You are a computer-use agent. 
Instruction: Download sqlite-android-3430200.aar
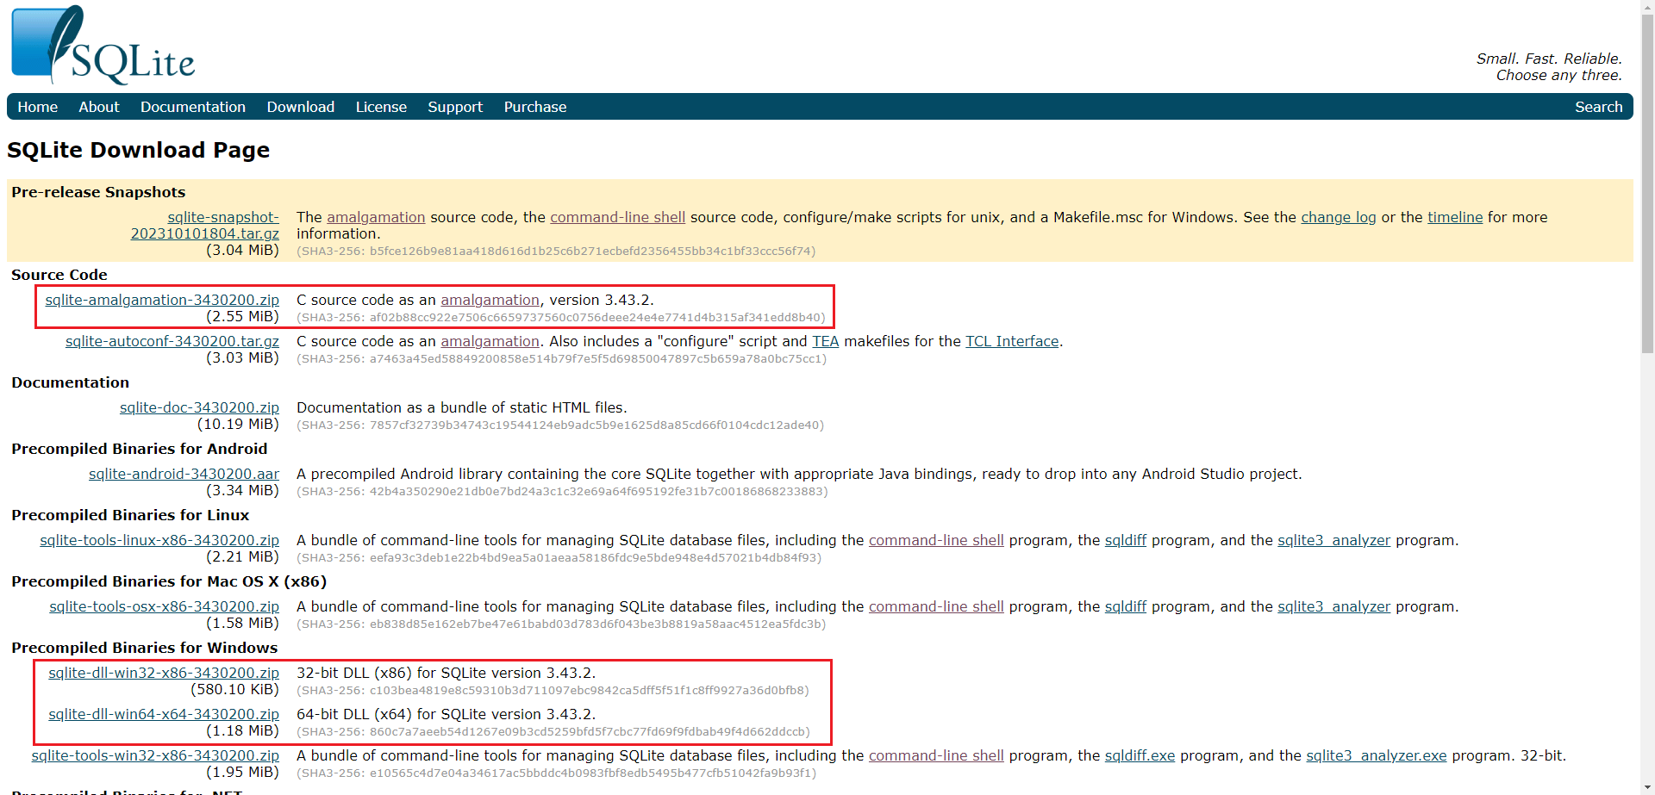coord(184,474)
